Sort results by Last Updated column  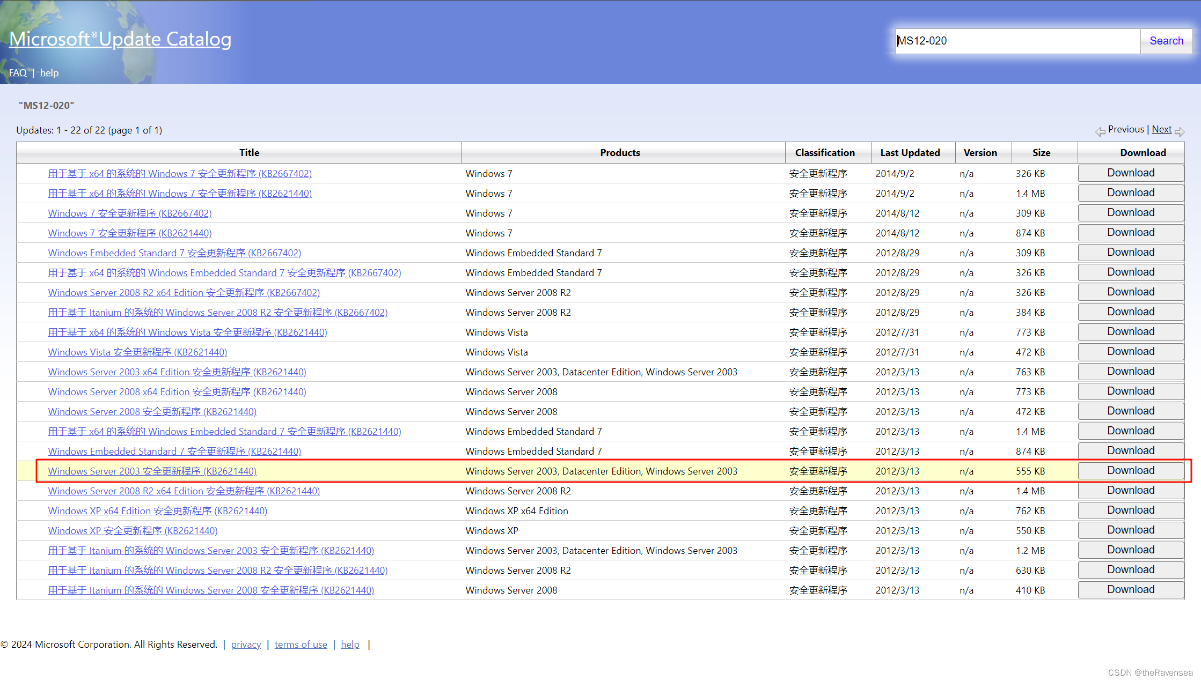click(x=909, y=152)
